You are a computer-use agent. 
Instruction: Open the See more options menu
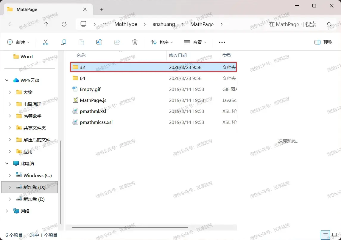[222, 42]
